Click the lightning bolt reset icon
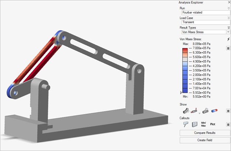The width and height of the screenshot is (231, 151). point(228,39)
